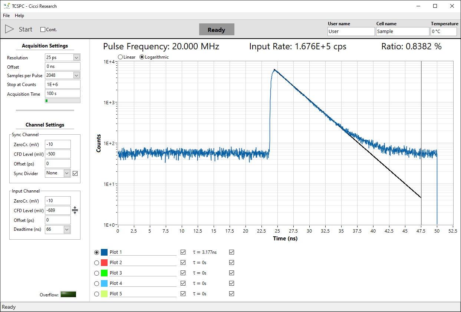The height and width of the screenshot is (312, 461).
Task: Click the Sync Channel ZeroCr. (mV) field
Action: click(x=58, y=144)
